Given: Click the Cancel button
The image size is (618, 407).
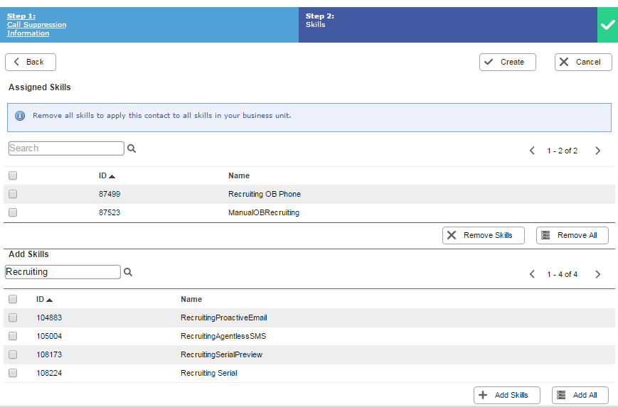Looking at the screenshot, I should point(583,63).
